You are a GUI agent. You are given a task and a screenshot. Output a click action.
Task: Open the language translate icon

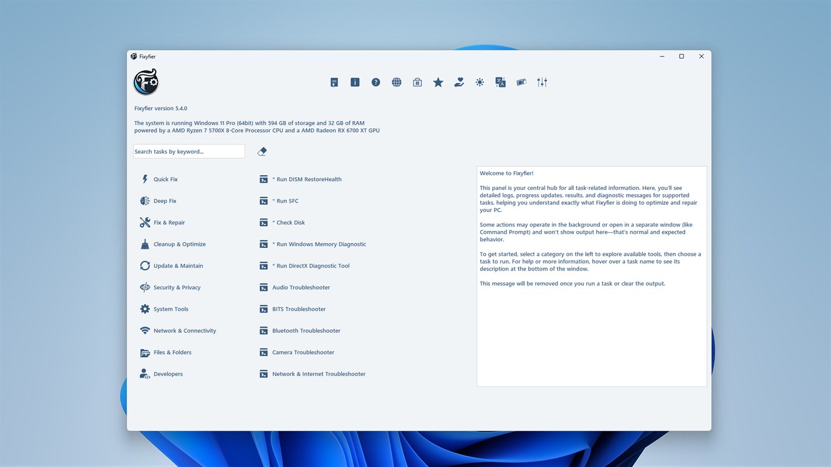(501, 82)
